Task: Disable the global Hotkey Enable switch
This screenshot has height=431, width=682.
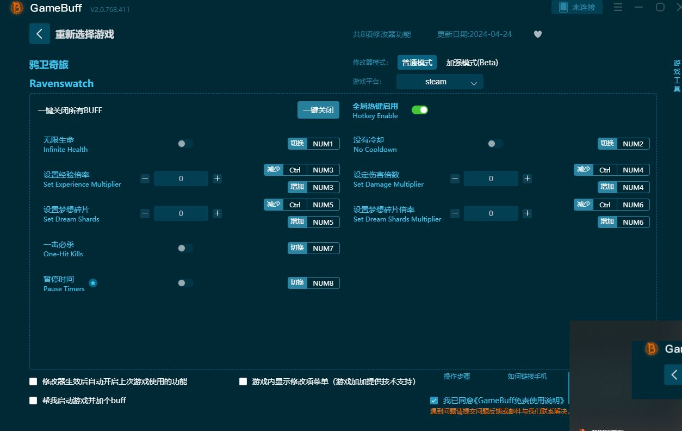Action: (x=420, y=110)
